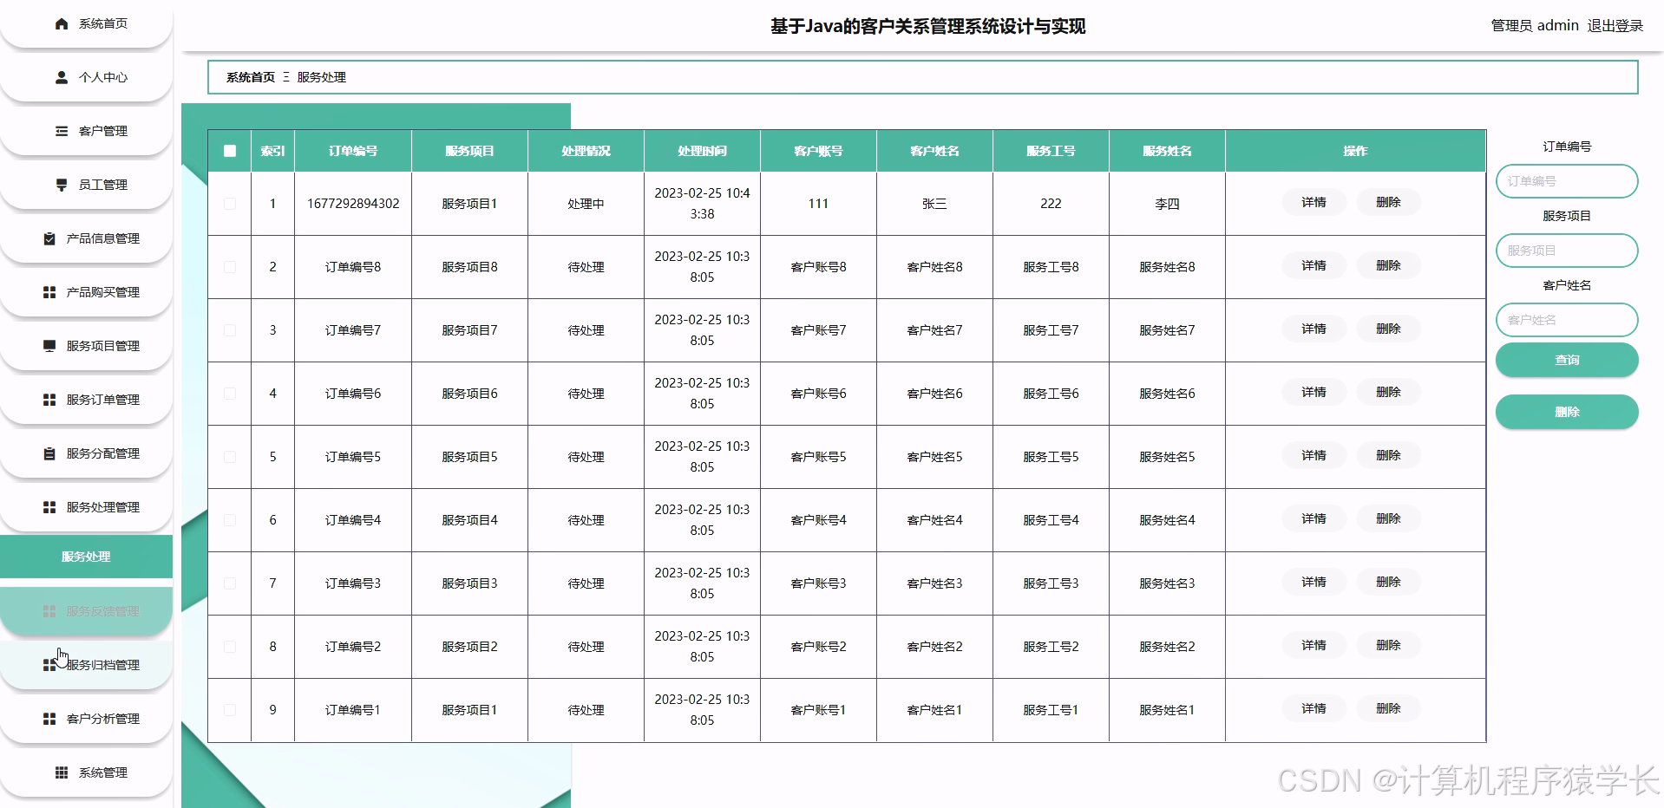Open 员工管理 via its sidebar icon
The height and width of the screenshot is (808, 1664).
pyautogui.click(x=61, y=185)
